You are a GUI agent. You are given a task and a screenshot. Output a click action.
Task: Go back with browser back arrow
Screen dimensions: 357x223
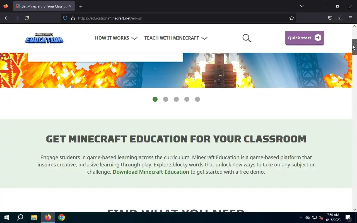(x=7, y=18)
